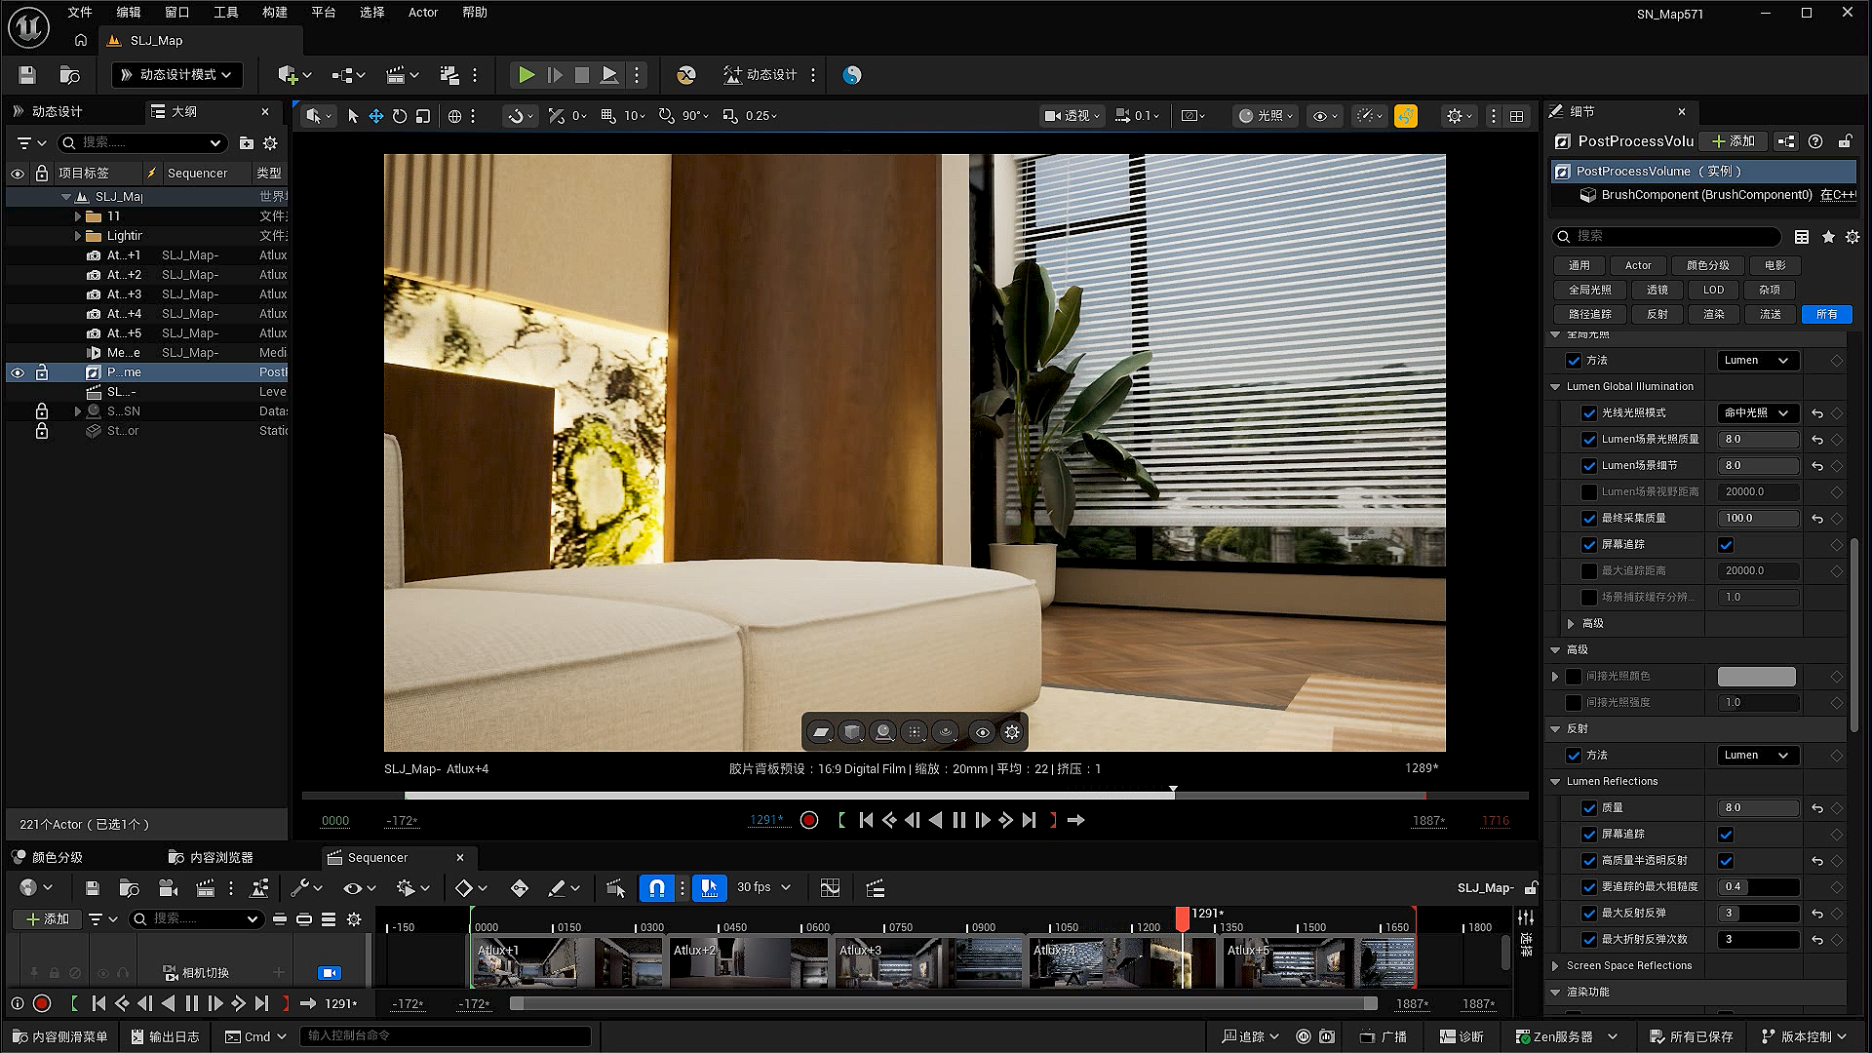This screenshot has width=1872, height=1053.
Task: Click the 添加 button in Details panel
Action: 1734,141
